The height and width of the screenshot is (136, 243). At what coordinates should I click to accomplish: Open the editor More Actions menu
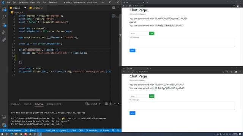click(x=118, y=8)
